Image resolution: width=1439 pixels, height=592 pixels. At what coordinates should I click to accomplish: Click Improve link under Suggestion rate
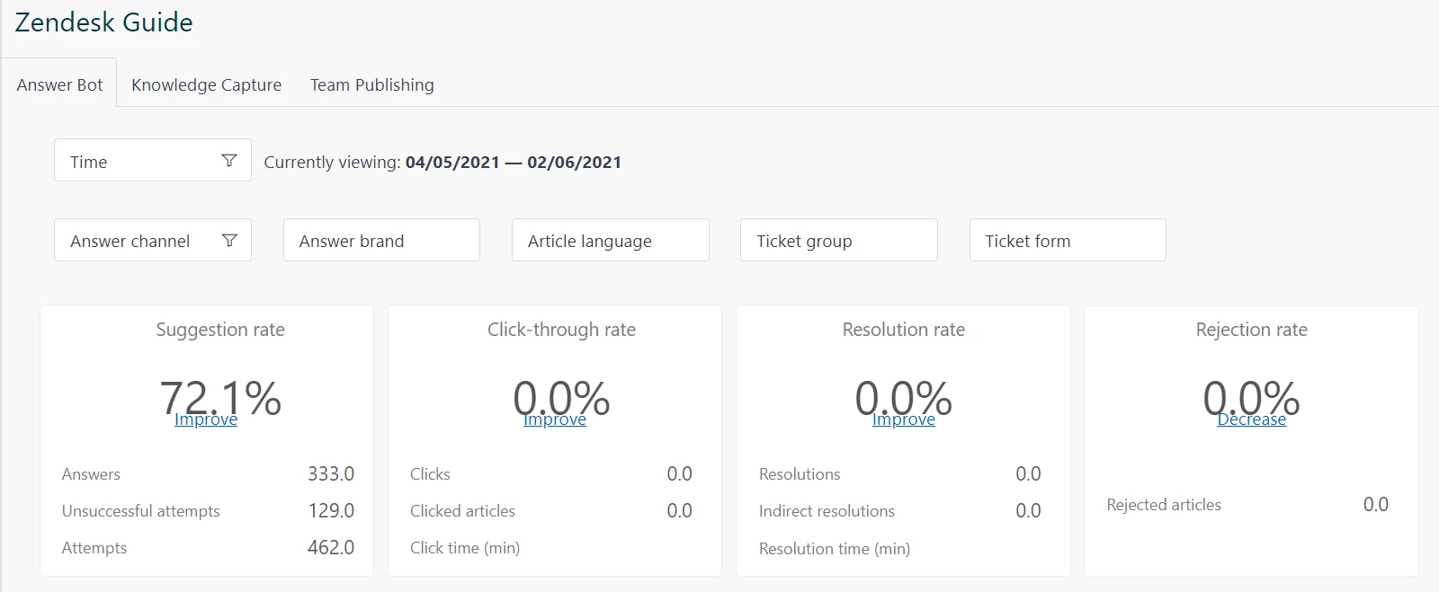(x=206, y=420)
